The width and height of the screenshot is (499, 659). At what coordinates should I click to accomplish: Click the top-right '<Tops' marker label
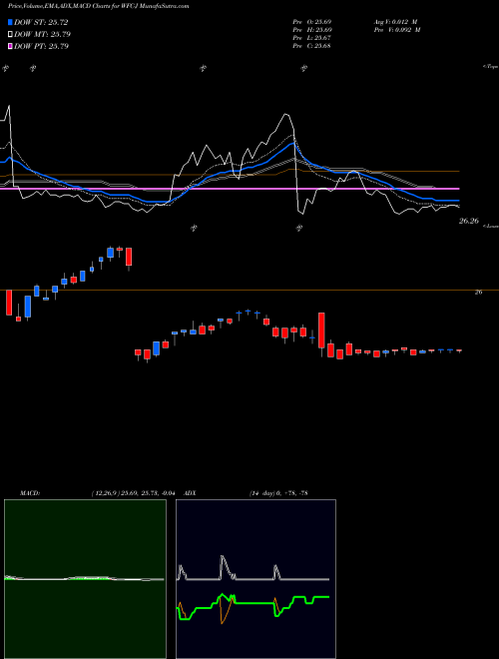pyautogui.click(x=491, y=67)
